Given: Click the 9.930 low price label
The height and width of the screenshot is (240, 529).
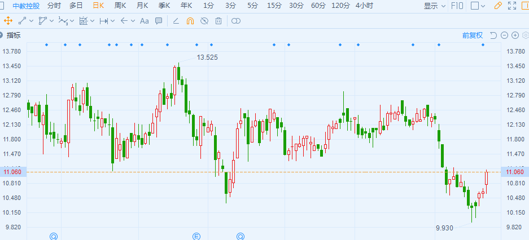Looking at the screenshot, I should (444, 228).
